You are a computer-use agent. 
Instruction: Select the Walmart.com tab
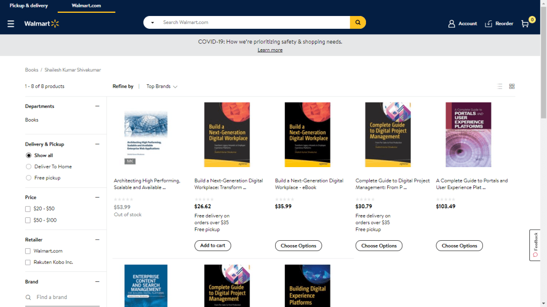tap(86, 6)
